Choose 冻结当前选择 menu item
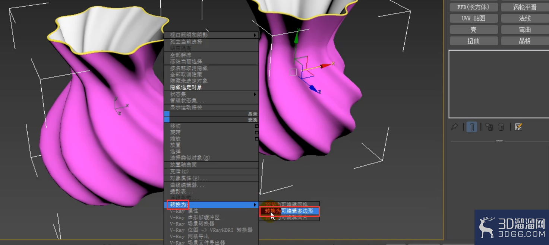The height and width of the screenshot is (245, 549). [211, 61]
